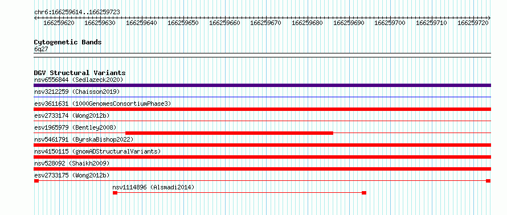Open variant esv1965979 (Bentley2008) label
Viewport: 507px width, 215px height.
[75, 127]
